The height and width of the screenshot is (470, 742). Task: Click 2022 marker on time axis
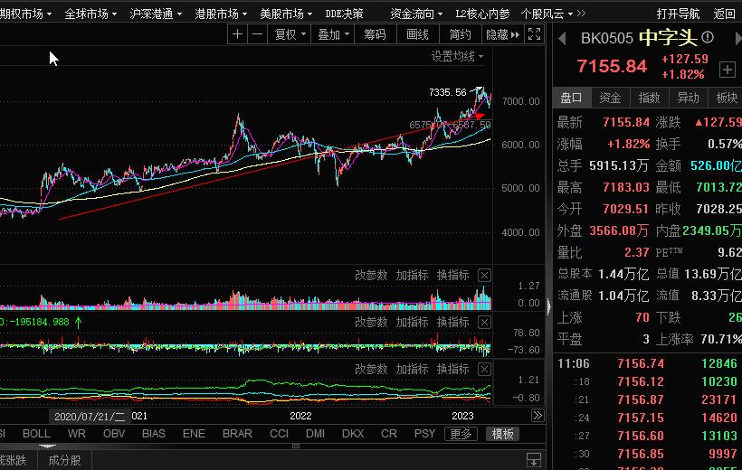(x=300, y=416)
